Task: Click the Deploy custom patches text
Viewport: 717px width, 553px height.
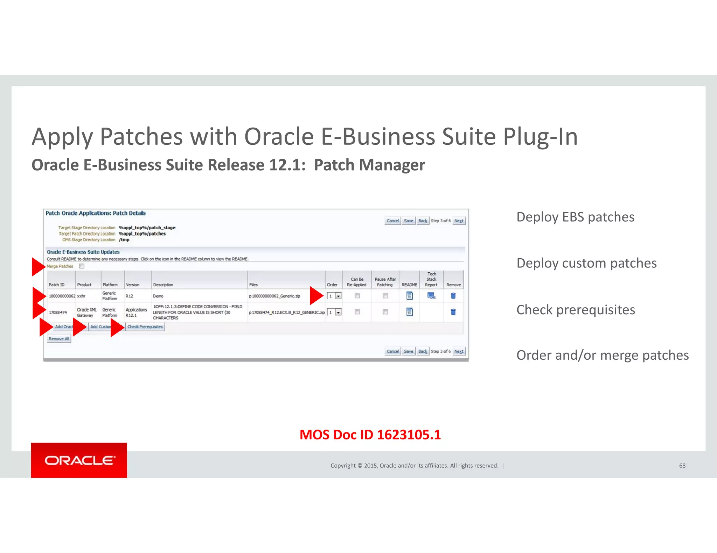Action: [x=586, y=263]
